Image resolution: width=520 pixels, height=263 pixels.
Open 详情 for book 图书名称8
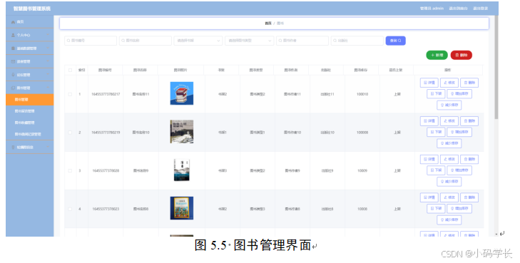click(x=429, y=197)
